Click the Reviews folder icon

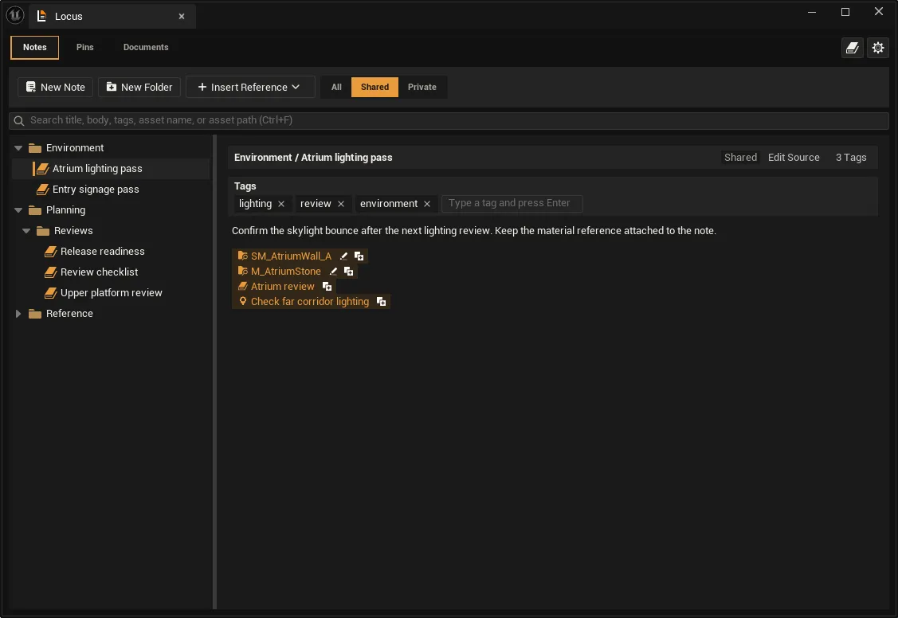(x=43, y=231)
